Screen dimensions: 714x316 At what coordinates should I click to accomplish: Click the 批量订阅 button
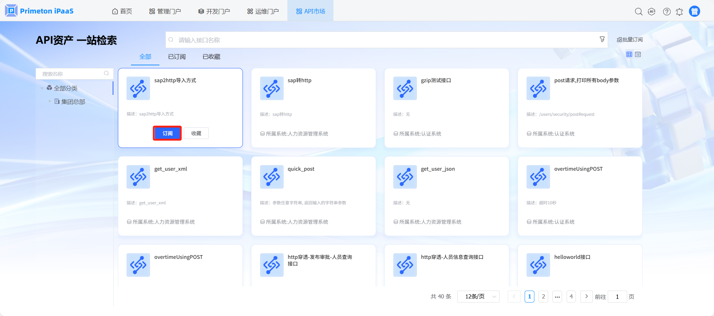pos(629,40)
